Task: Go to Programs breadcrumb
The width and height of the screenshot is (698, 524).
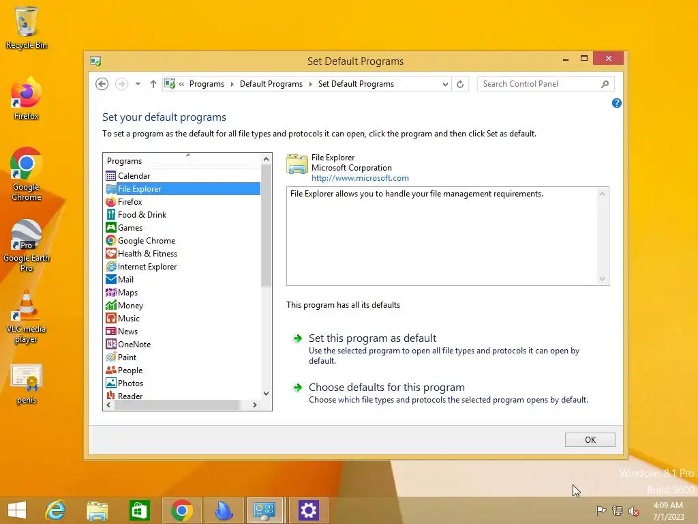Action: pos(207,84)
